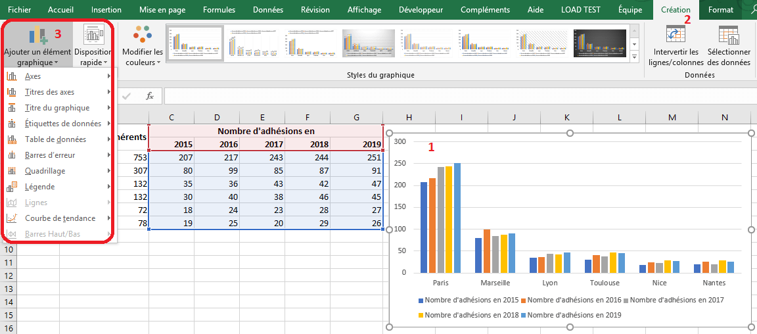The image size is (757, 334).
Task: Open the Insertion ribbon tab
Action: coord(106,10)
